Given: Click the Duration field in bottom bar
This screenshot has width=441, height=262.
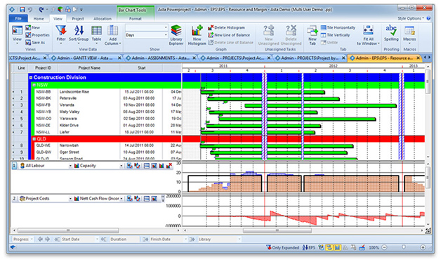Looking at the screenshot, I should coord(120,240).
